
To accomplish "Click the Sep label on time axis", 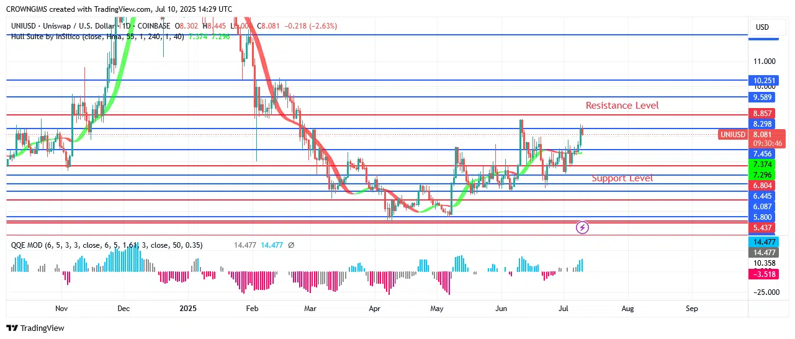I will click(x=691, y=308).
